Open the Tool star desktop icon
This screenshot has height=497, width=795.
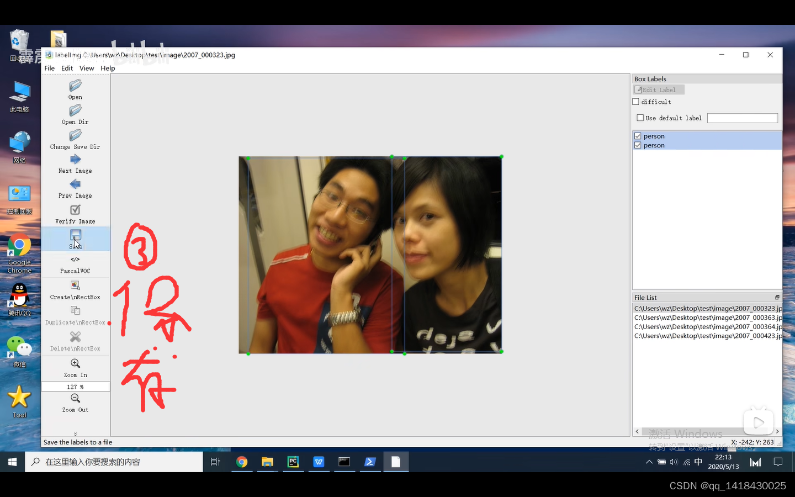(19, 402)
